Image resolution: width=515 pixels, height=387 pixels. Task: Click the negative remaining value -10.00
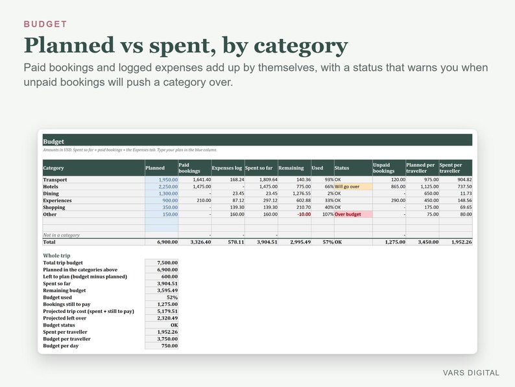294,214
